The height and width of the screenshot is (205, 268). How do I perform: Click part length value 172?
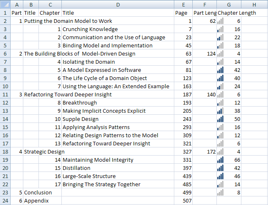205,152
